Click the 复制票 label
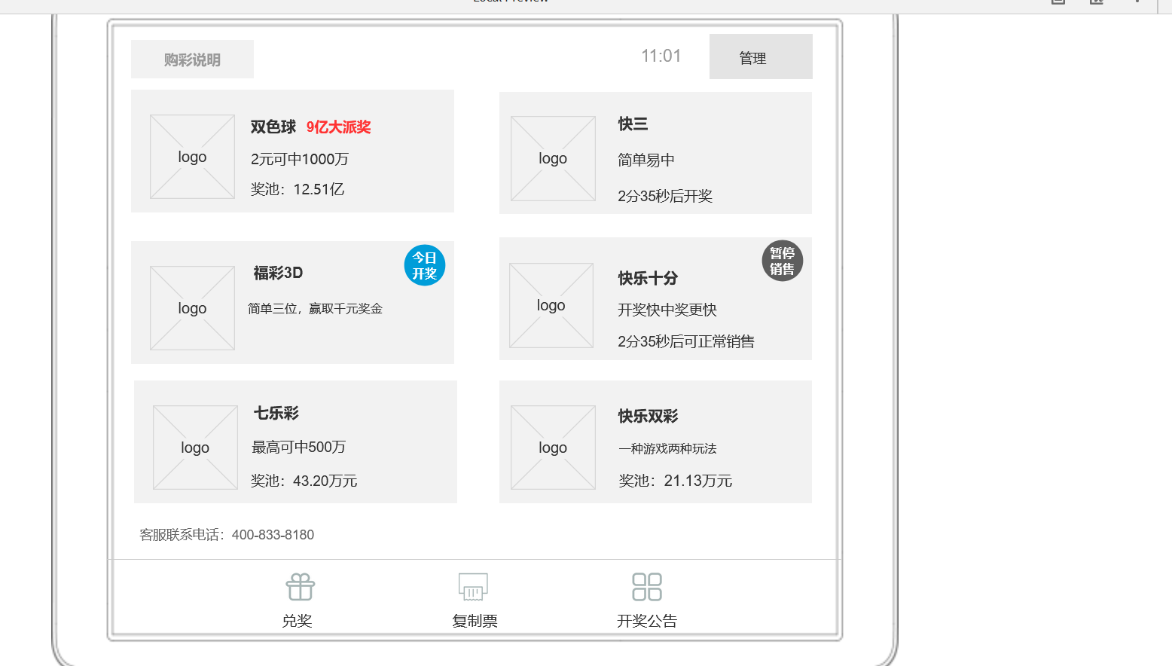Image resolution: width=1172 pixels, height=666 pixels. pyautogui.click(x=475, y=621)
